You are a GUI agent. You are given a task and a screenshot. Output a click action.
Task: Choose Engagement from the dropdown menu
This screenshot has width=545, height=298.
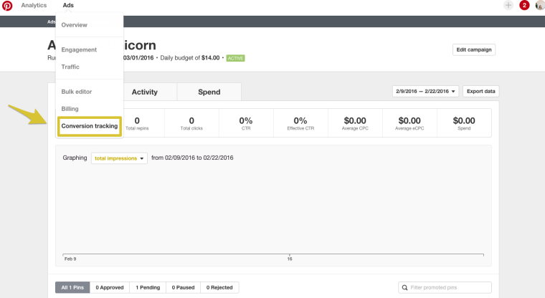(79, 49)
